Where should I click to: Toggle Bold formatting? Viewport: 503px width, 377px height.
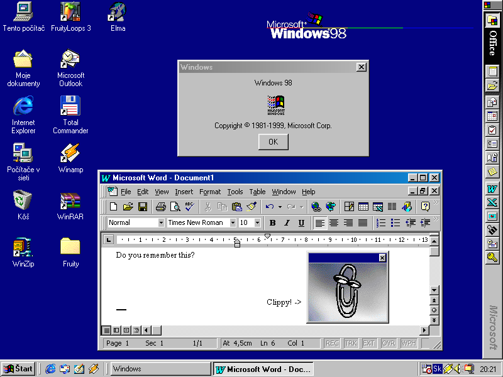(x=273, y=223)
